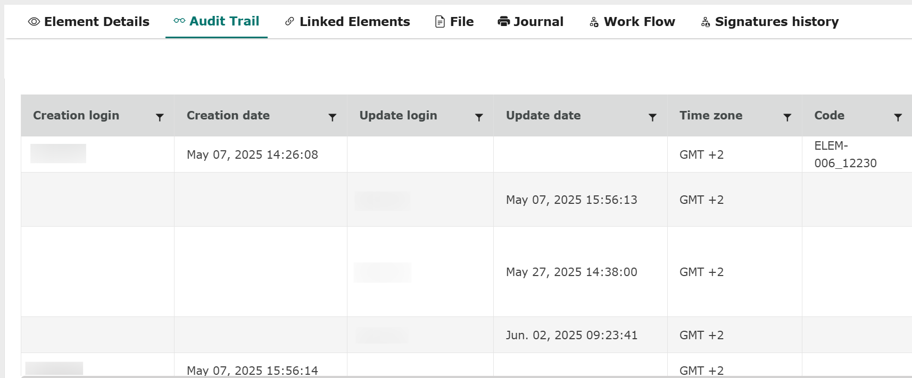Click the Update date filter funnel
This screenshot has height=378, width=912.
(x=652, y=117)
